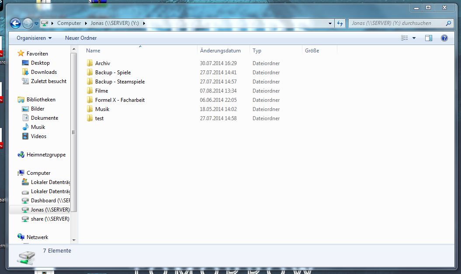Open address bar history dropdown
The width and height of the screenshot is (461, 274).
(330, 23)
